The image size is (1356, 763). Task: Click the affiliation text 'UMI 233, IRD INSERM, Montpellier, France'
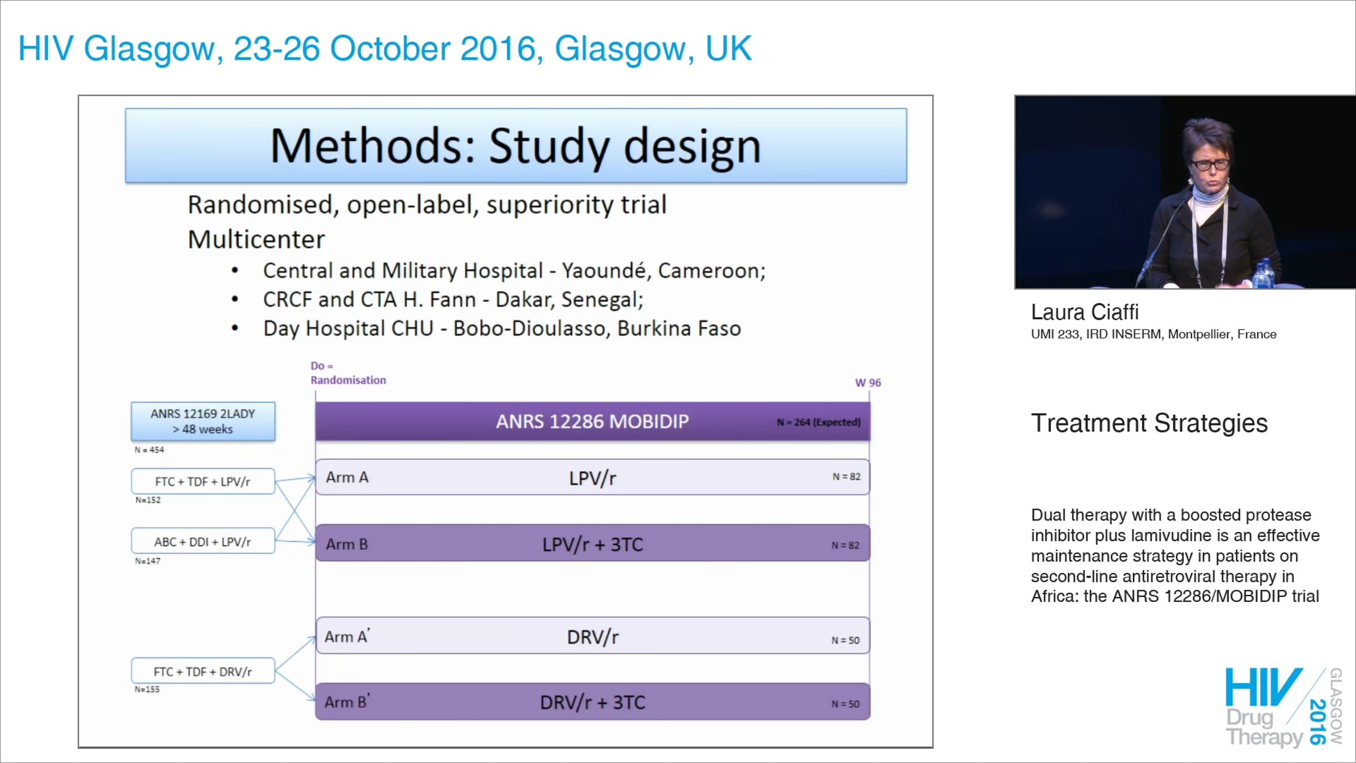pos(1154,334)
